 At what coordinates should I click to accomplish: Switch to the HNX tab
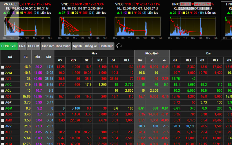(x=22, y=46)
